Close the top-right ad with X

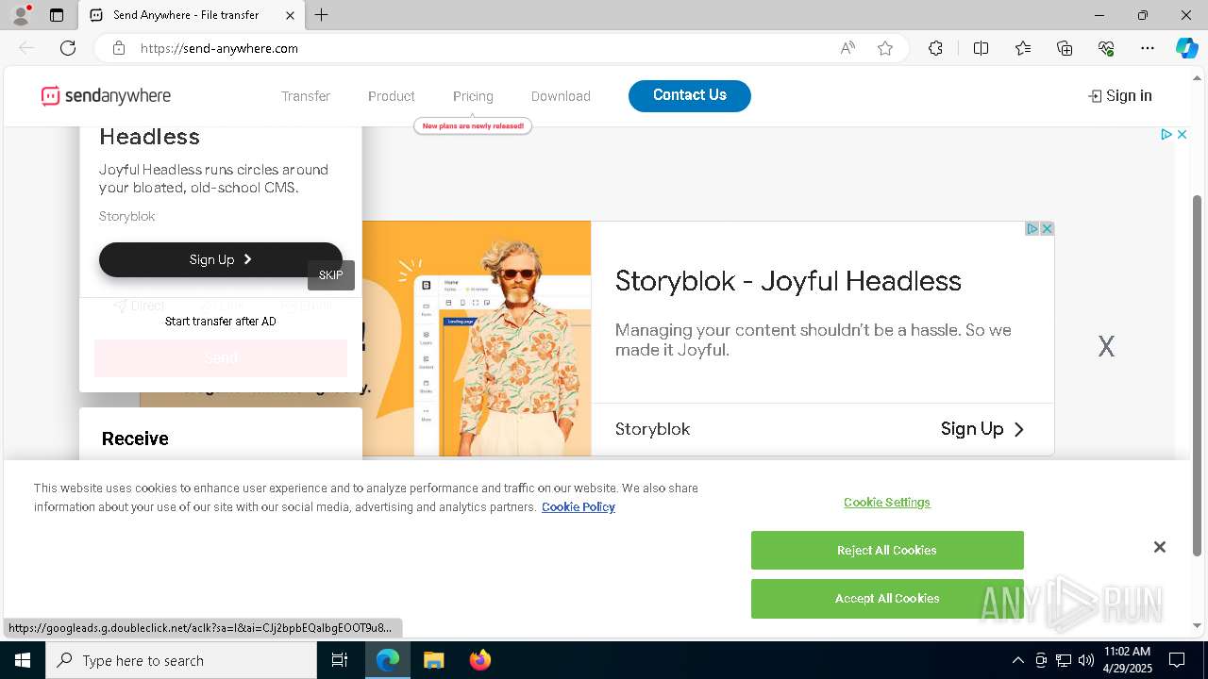pos(1182,135)
